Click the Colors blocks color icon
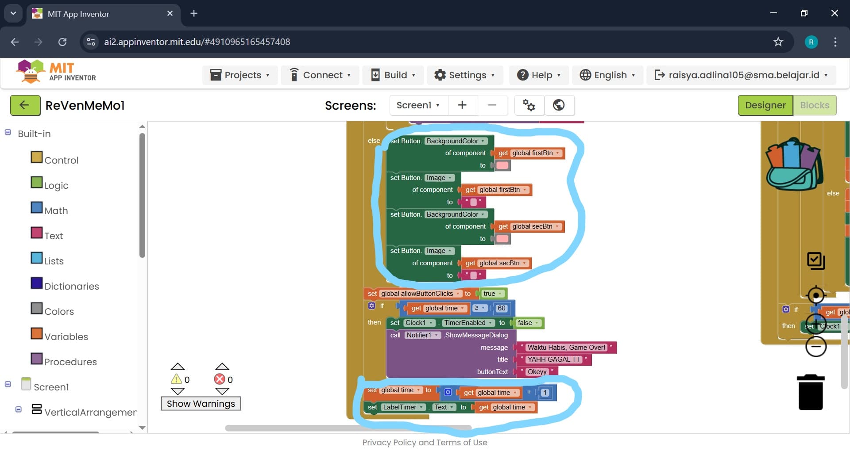This screenshot has height=451, width=850. (37, 308)
